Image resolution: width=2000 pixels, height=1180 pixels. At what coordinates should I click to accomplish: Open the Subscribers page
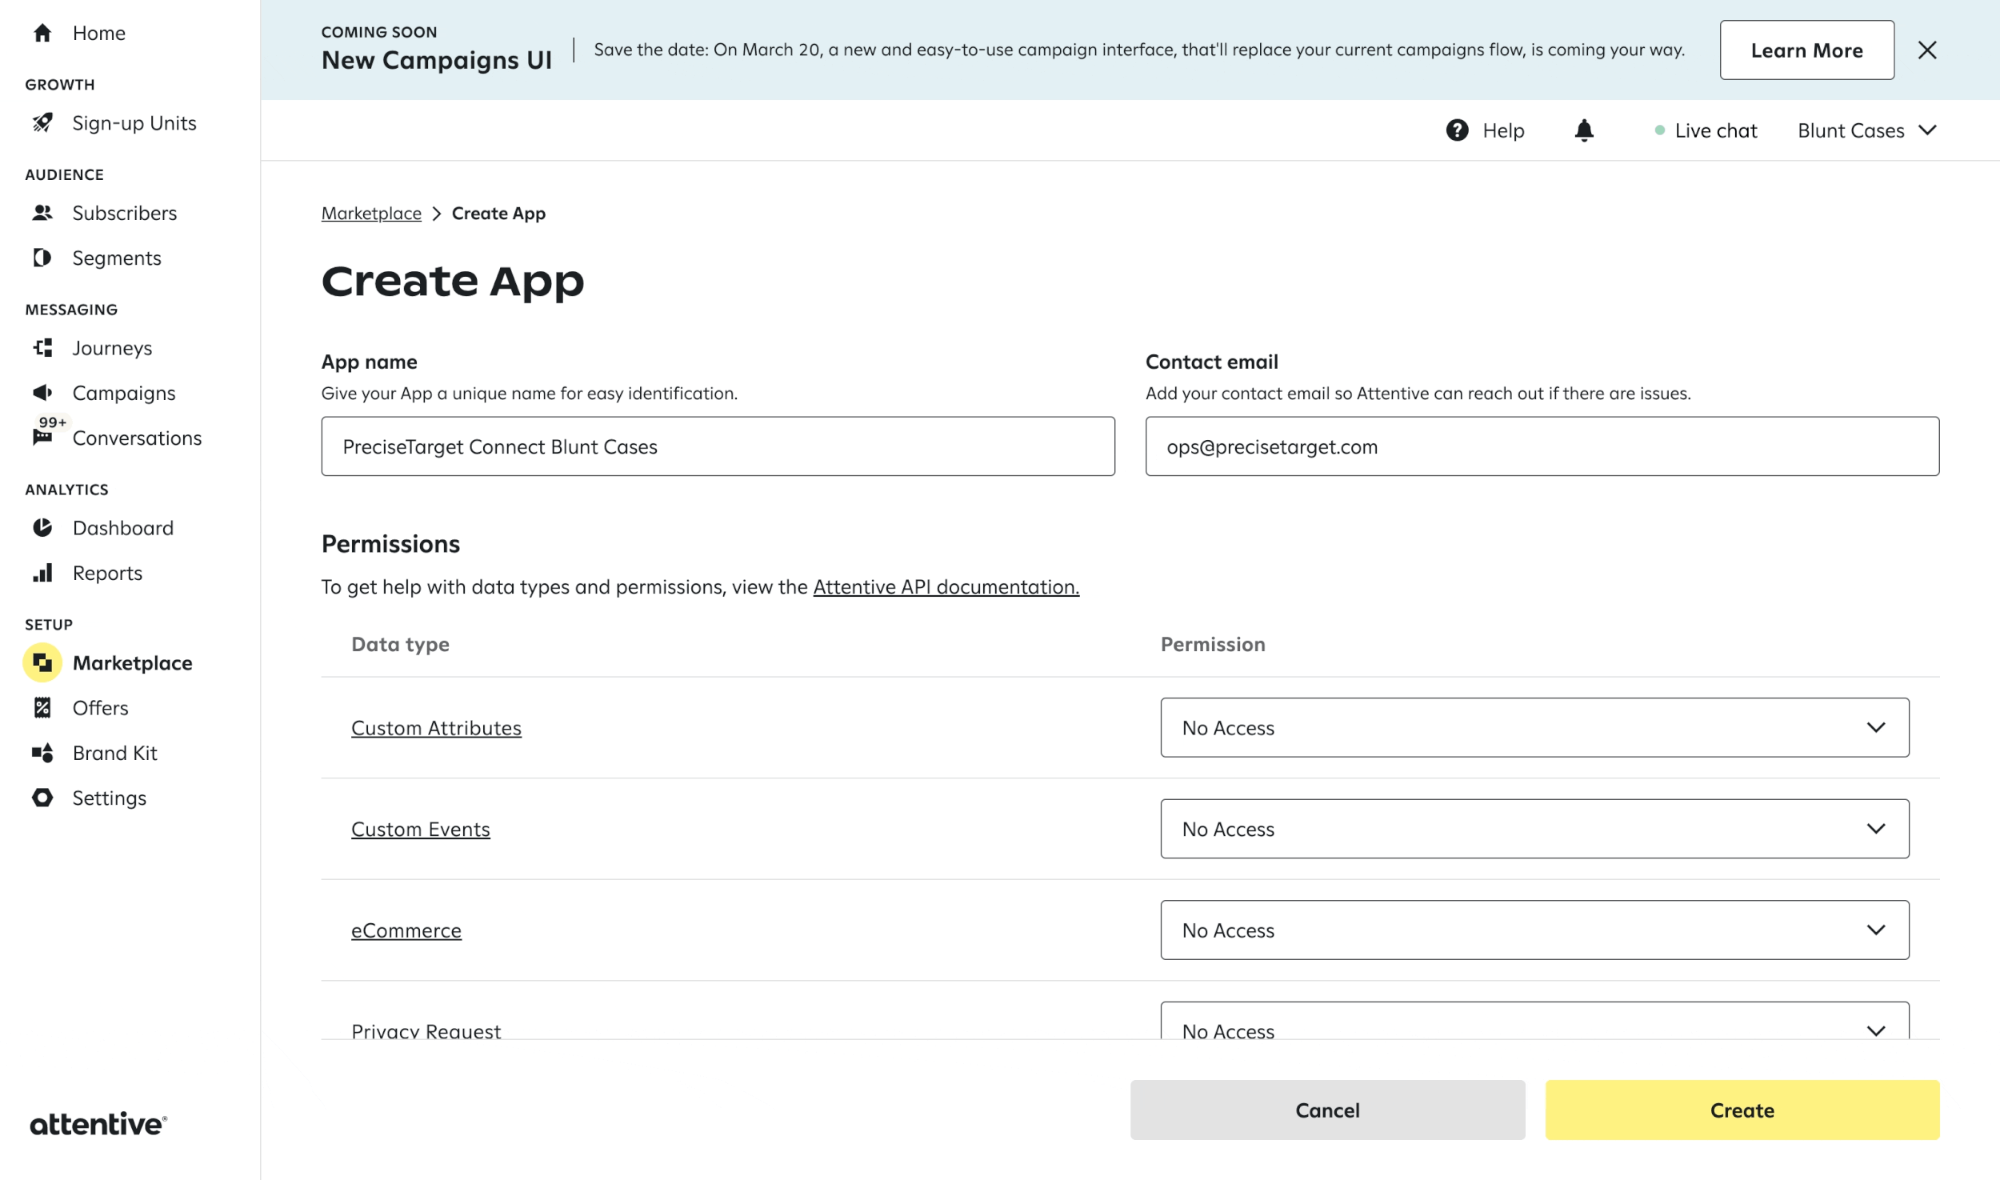(x=124, y=213)
